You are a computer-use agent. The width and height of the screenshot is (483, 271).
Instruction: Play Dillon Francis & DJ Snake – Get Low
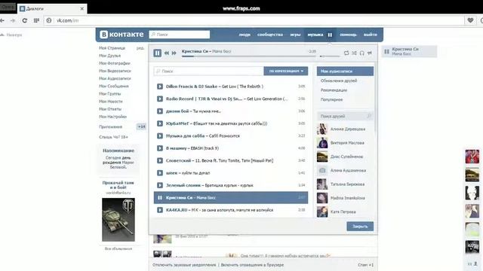coord(160,87)
